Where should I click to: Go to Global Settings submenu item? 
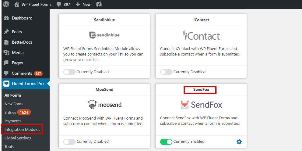point(18,138)
